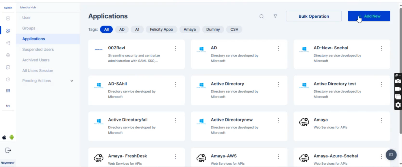The height and width of the screenshot is (167, 402).
Task: Click the logout icon in left sidebar
Action: pos(8,150)
